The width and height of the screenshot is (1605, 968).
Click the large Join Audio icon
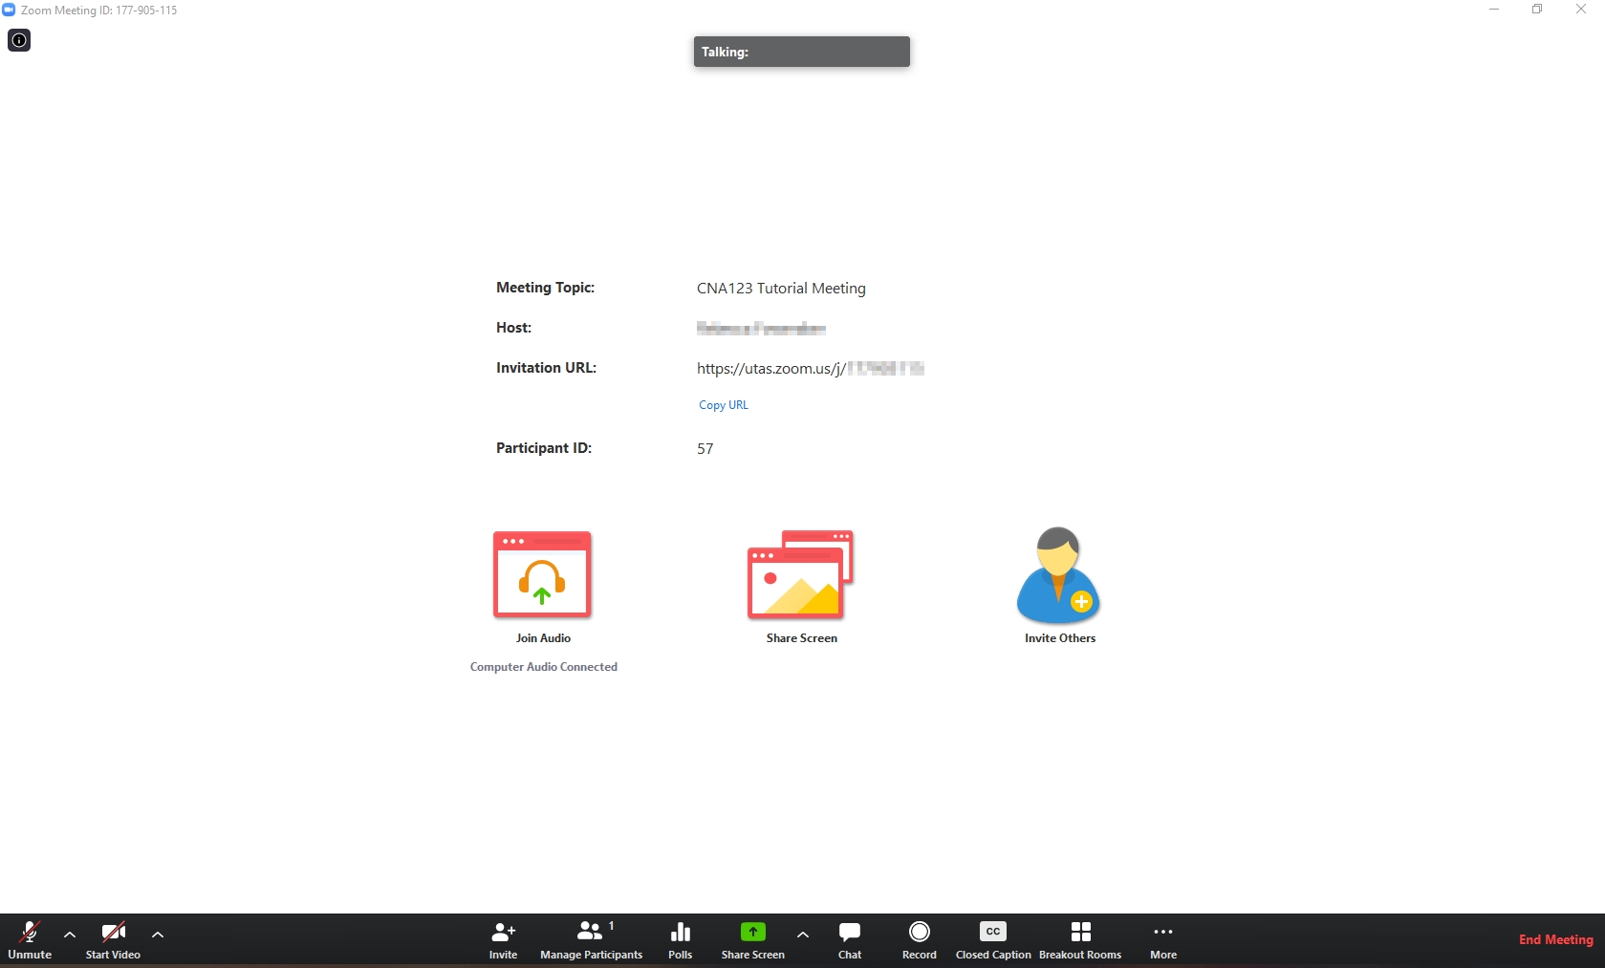coord(543,574)
